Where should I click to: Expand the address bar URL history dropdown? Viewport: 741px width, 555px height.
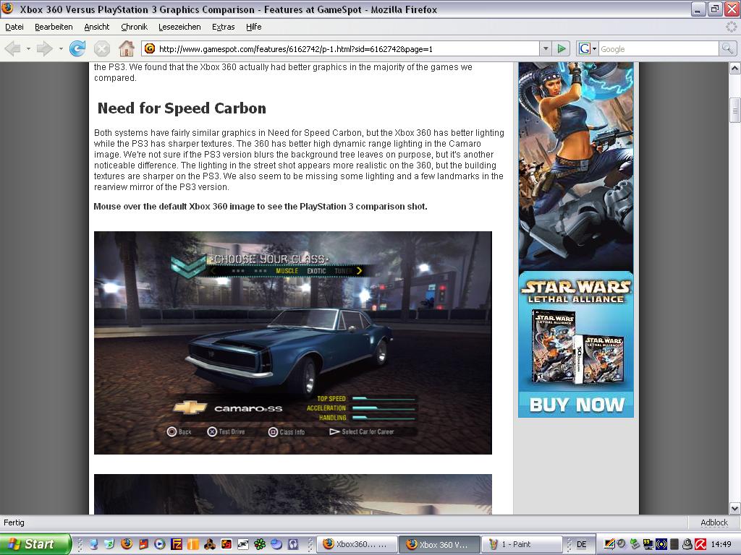click(x=546, y=48)
